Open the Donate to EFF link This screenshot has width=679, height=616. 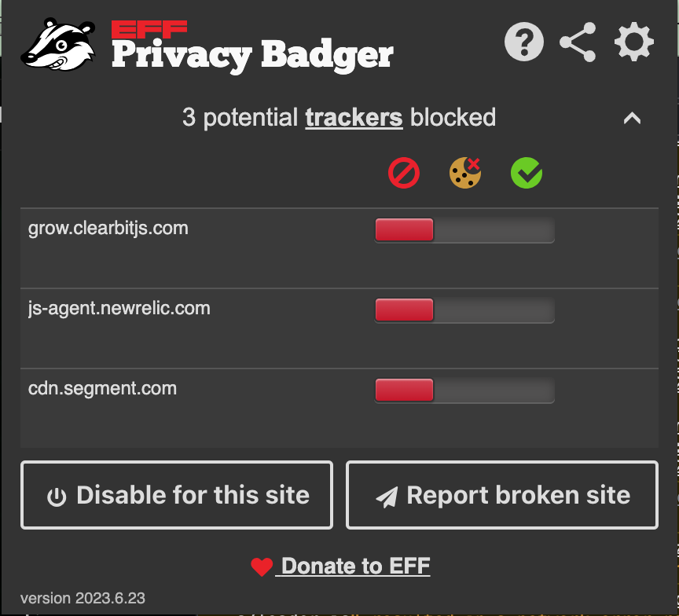pyautogui.click(x=354, y=566)
